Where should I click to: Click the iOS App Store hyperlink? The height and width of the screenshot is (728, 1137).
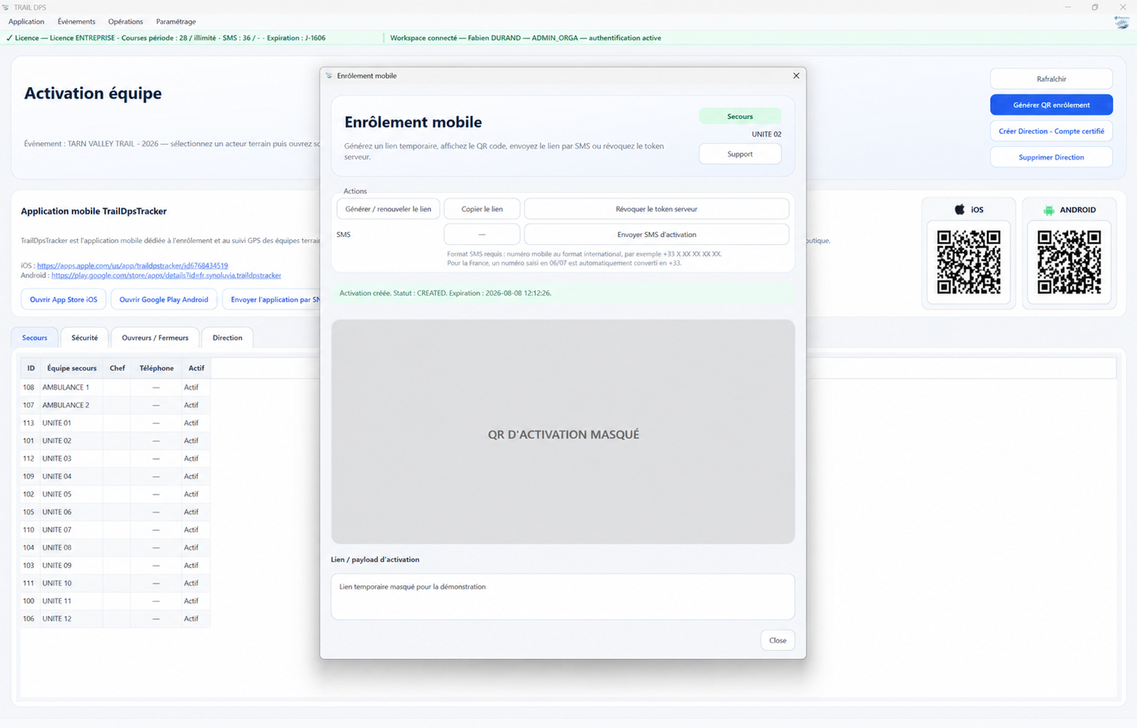click(x=132, y=265)
